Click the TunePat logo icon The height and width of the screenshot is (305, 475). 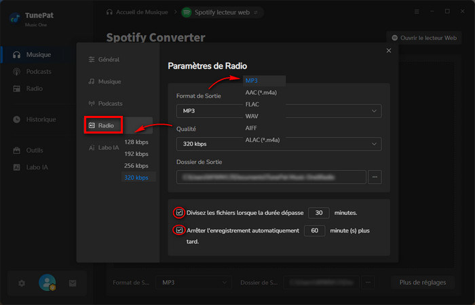[15, 18]
